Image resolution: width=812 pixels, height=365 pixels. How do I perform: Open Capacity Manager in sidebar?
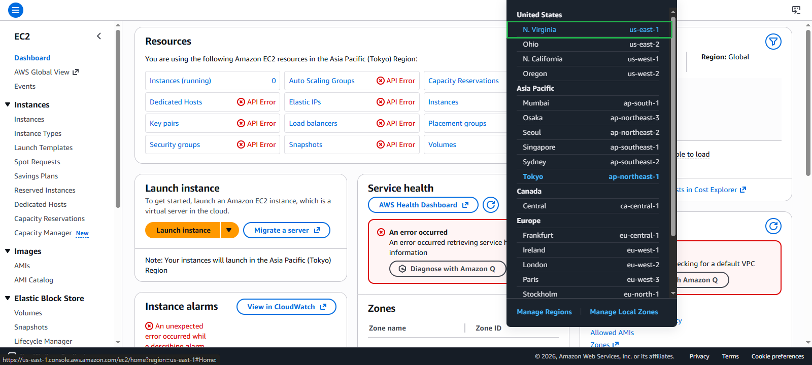click(43, 233)
